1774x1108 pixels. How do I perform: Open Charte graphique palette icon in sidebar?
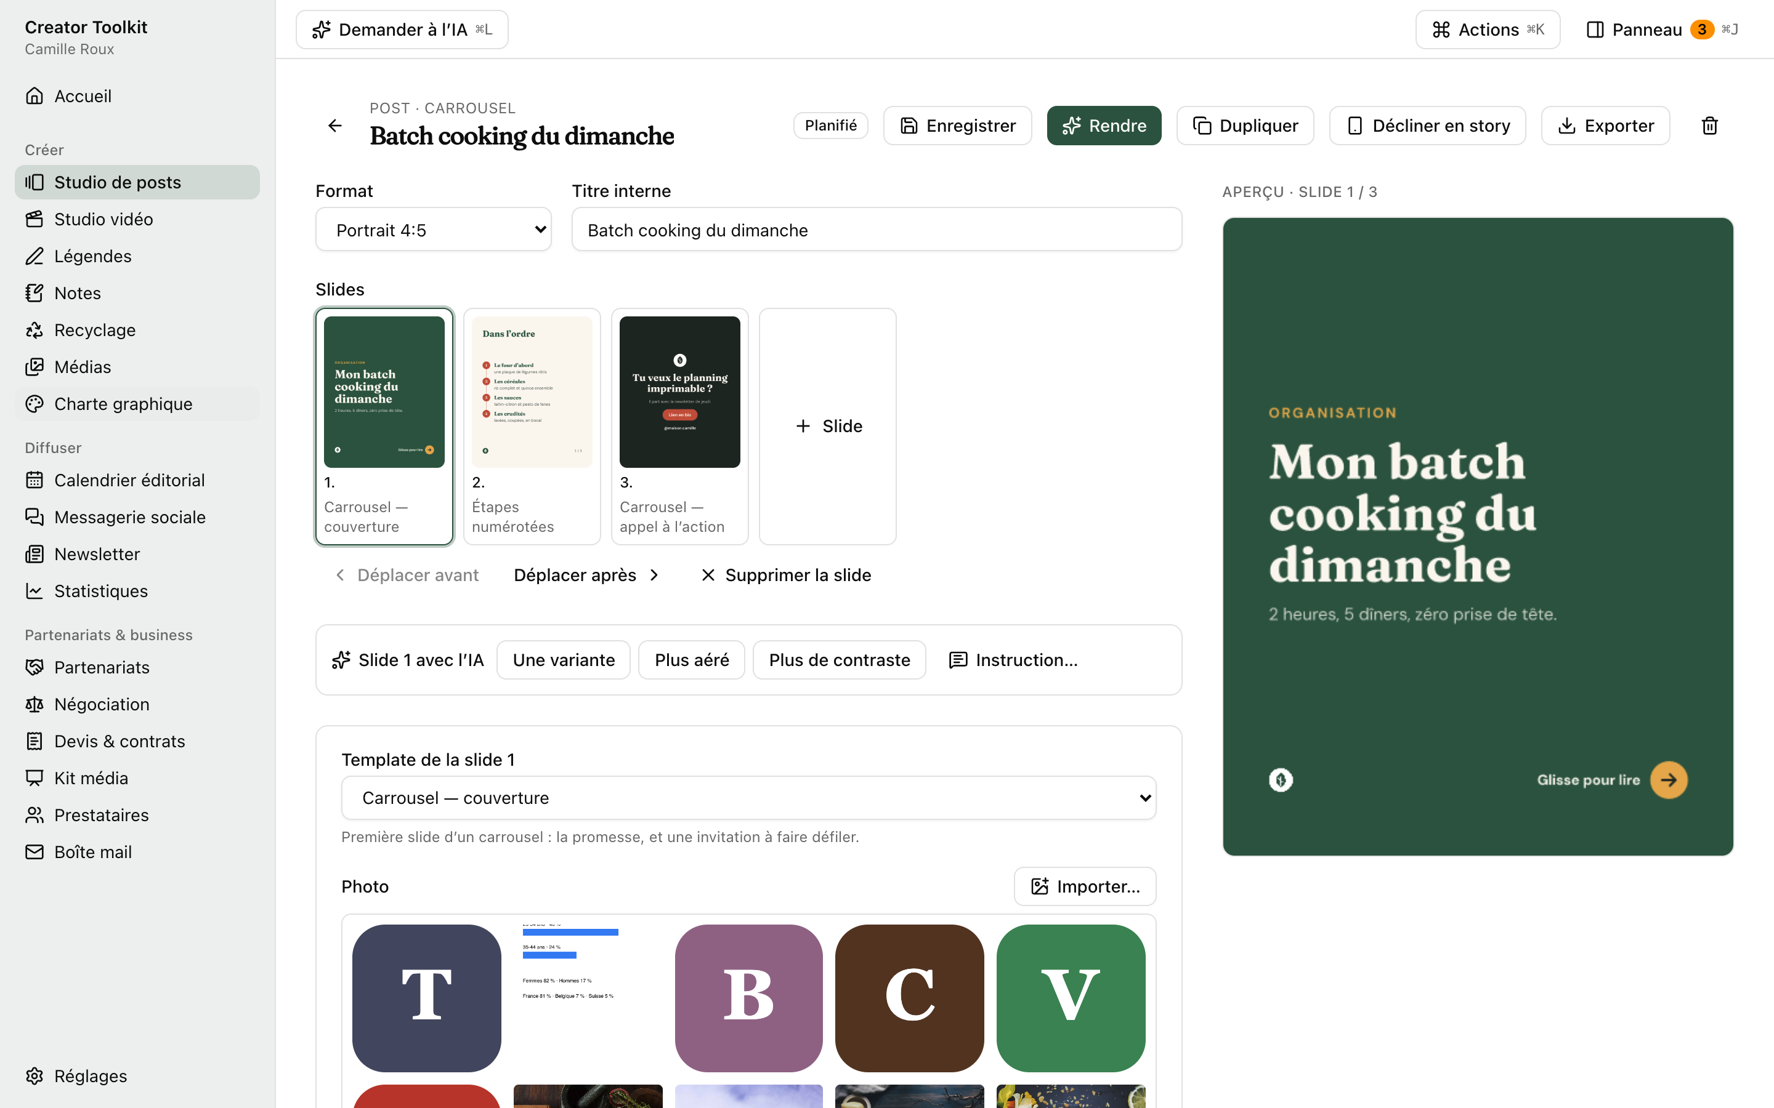click(x=34, y=404)
